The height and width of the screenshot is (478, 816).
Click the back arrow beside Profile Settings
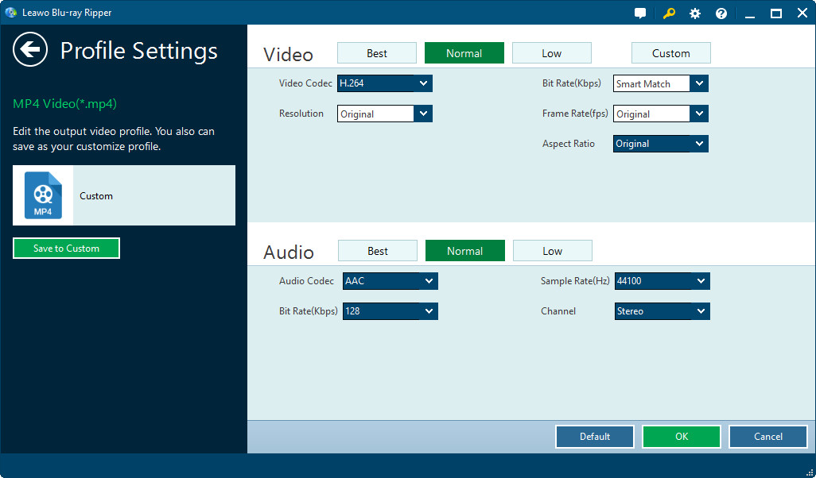(x=30, y=50)
